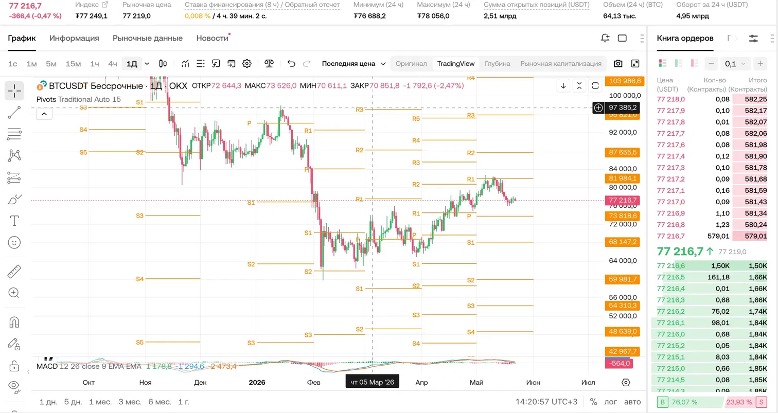The image size is (778, 413).
Task: Show only asks view in order book
Action: (695, 64)
